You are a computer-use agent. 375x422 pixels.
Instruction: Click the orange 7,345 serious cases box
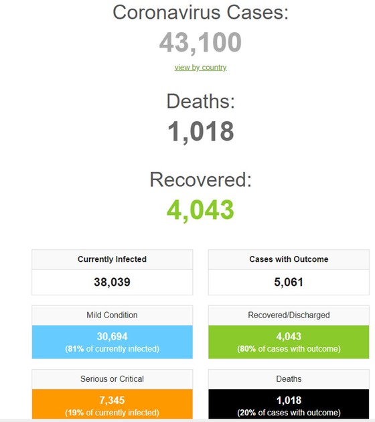pyautogui.click(x=112, y=404)
